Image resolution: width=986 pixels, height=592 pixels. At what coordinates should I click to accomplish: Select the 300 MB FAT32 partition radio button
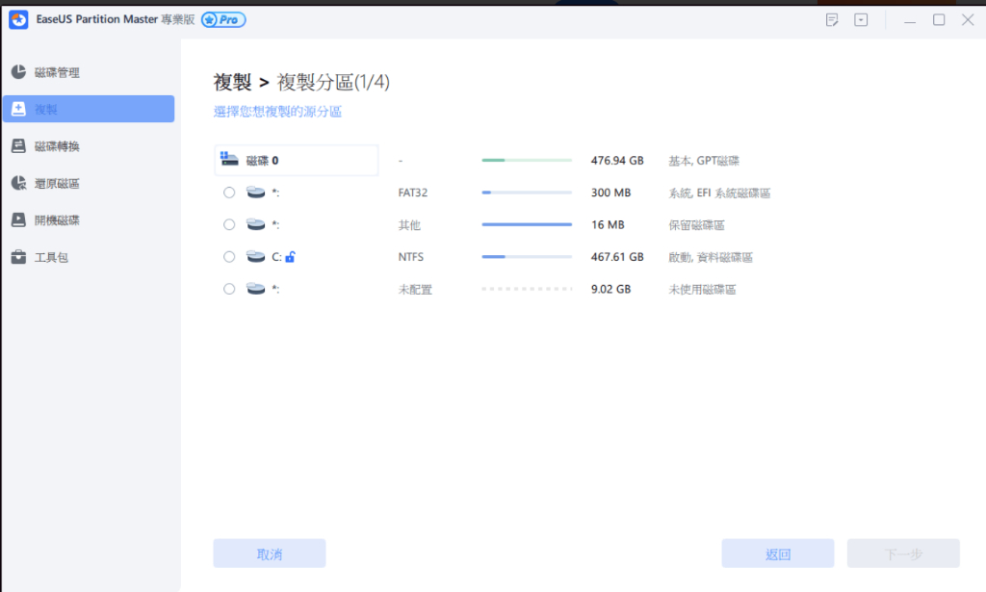(x=229, y=193)
